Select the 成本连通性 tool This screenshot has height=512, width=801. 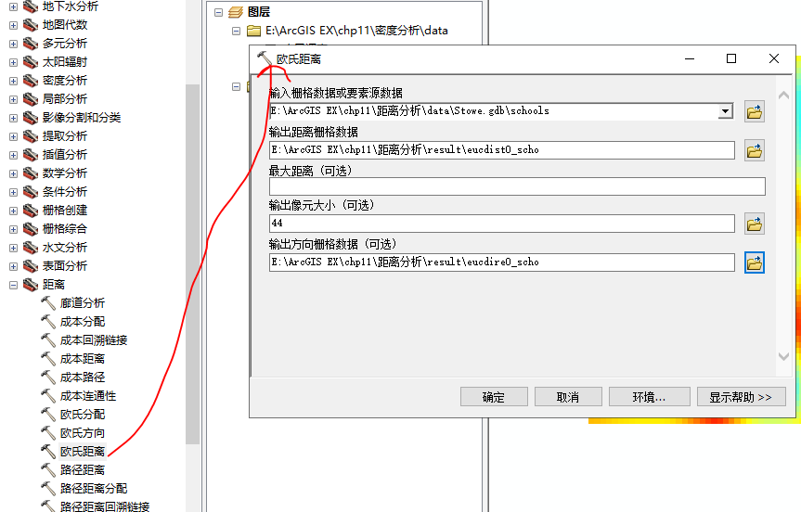pos(88,396)
